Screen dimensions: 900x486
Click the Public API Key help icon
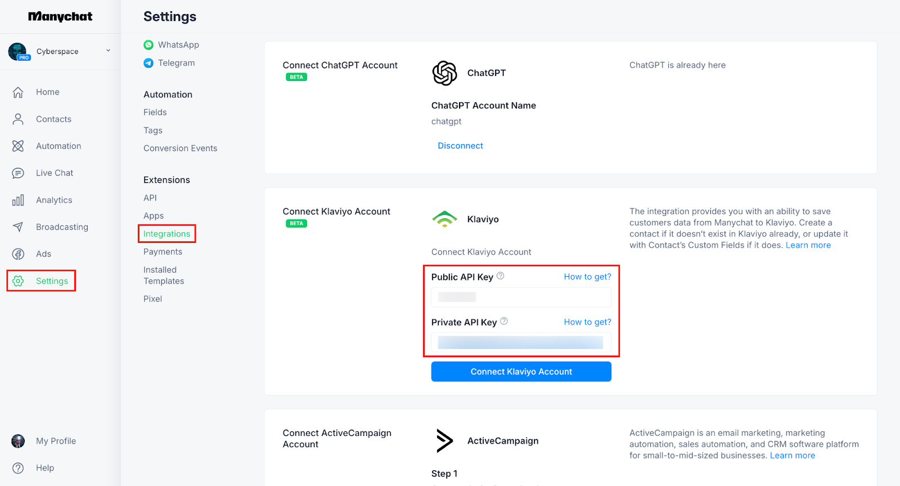point(501,276)
